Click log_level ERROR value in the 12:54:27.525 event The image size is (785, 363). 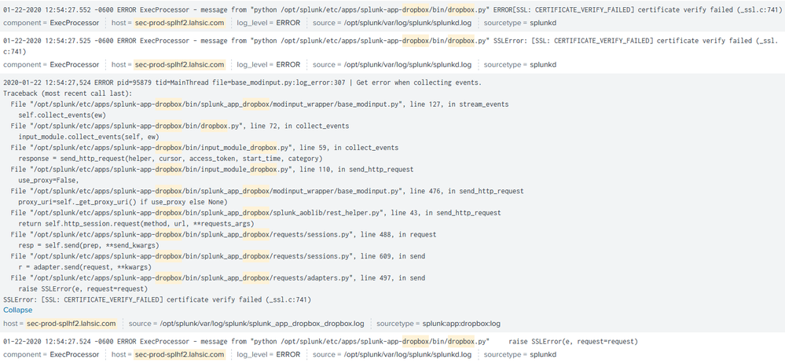point(288,64)
